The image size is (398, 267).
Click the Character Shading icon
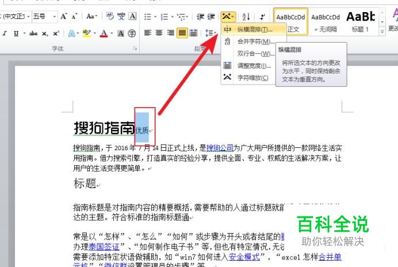coord(121,33)
